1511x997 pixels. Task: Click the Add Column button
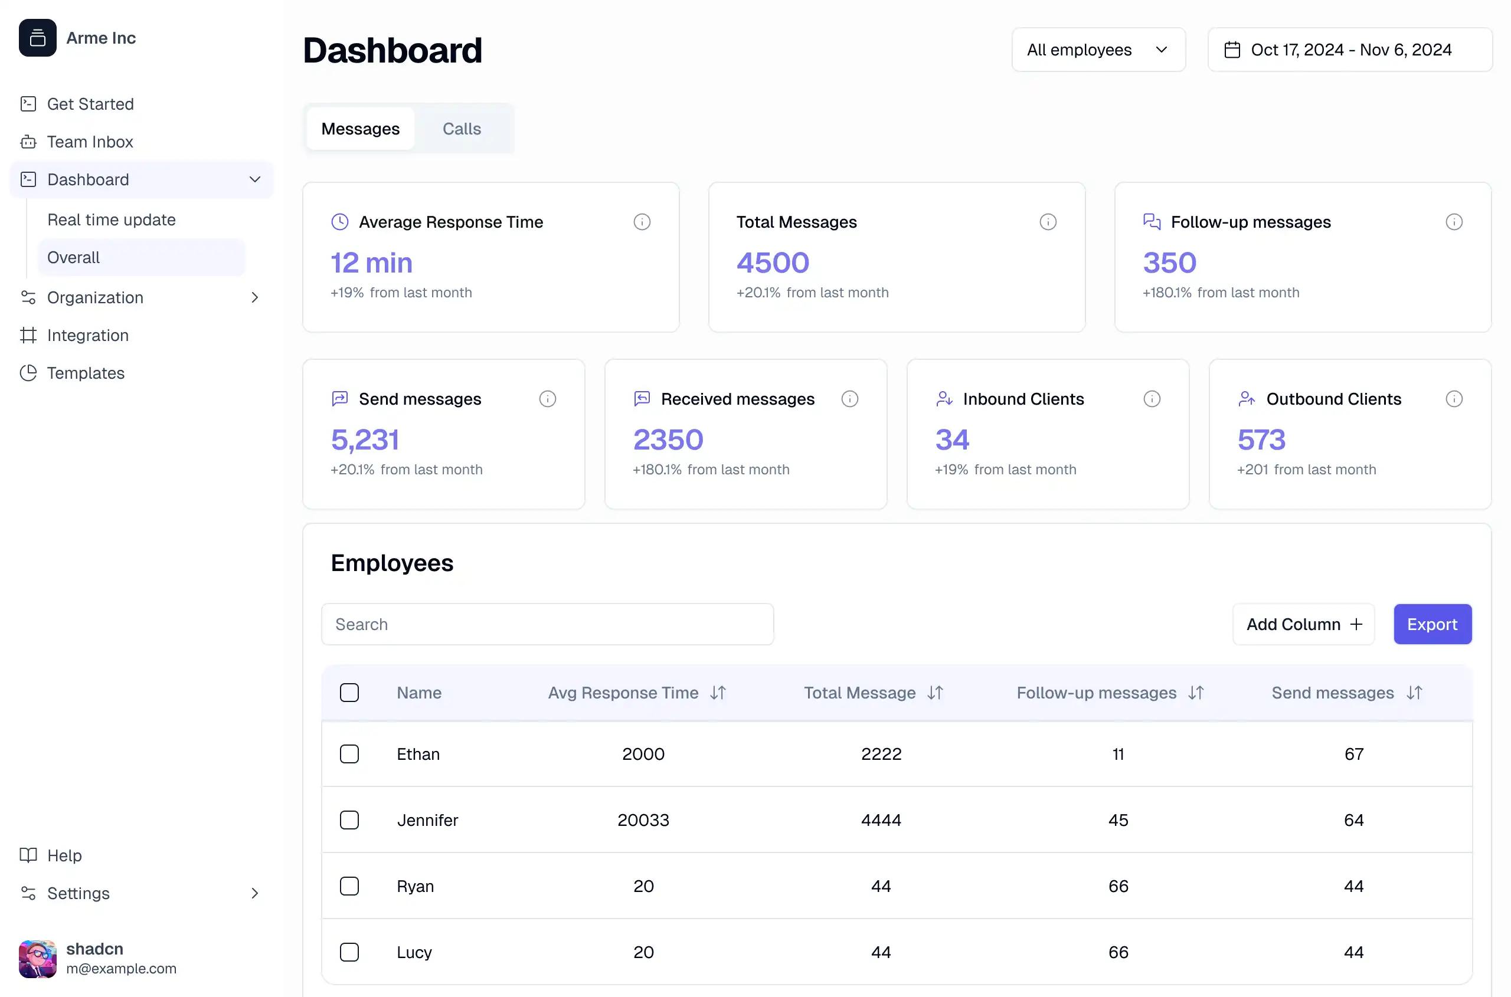1303,624
